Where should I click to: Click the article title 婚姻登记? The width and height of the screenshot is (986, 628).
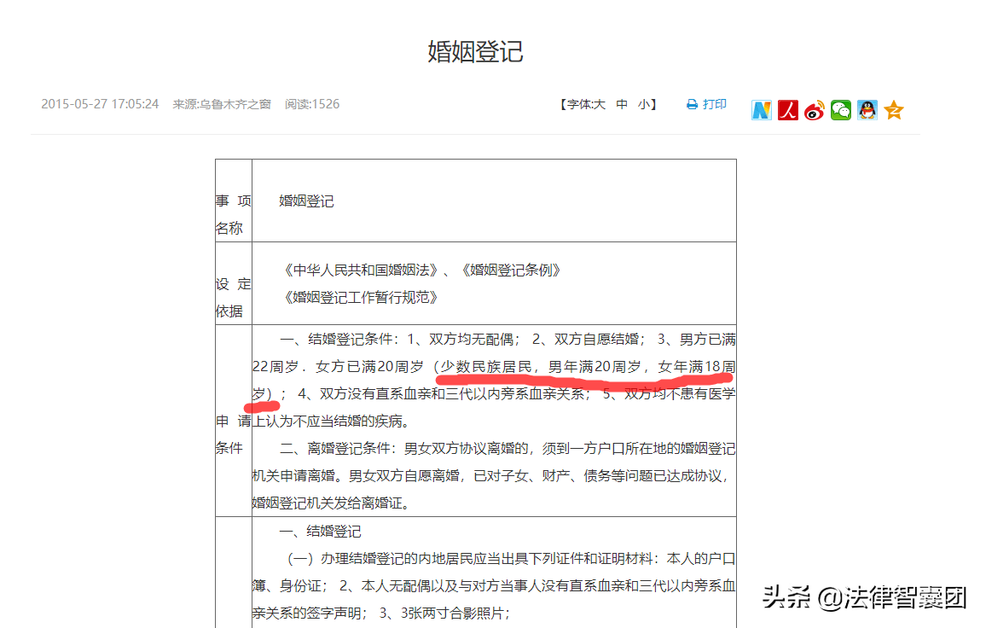[x=476, y=52]
